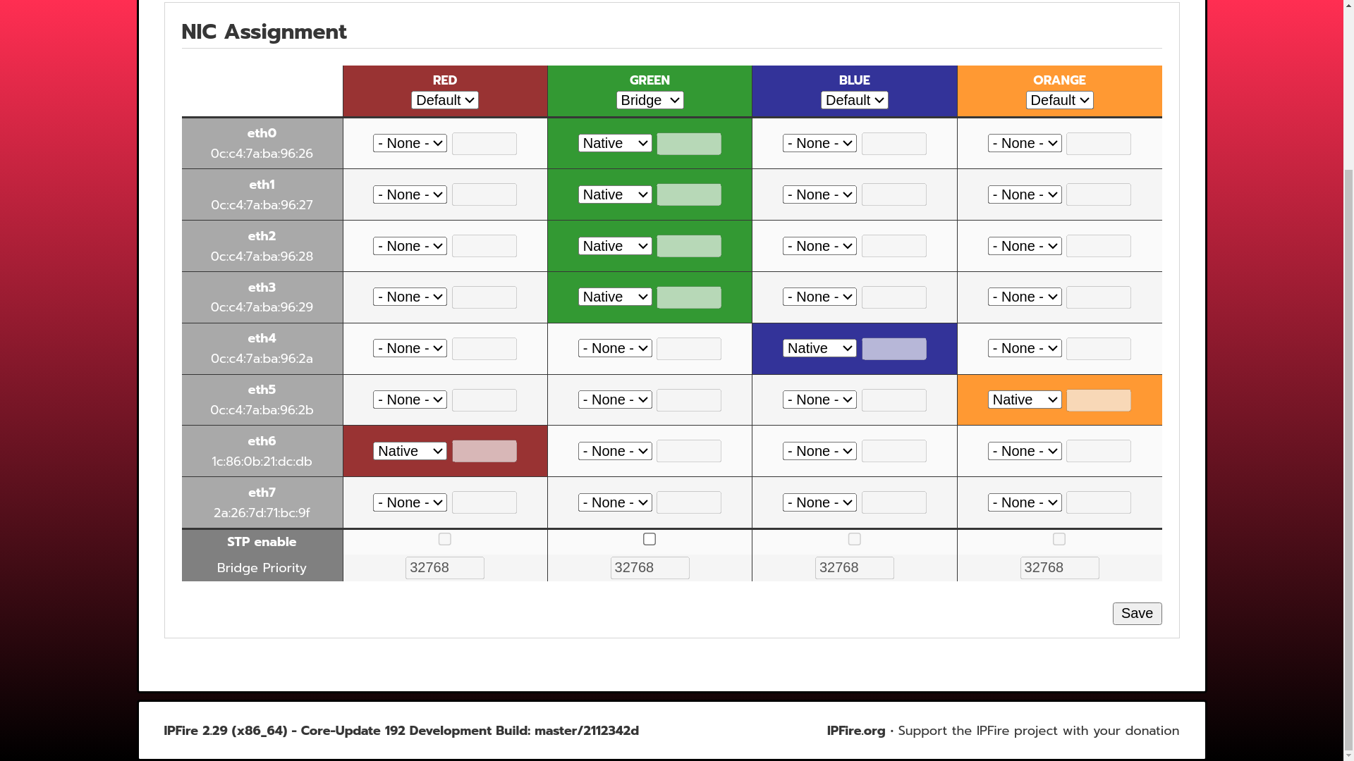Open the GREEN zone Bridge mode dropdown
This screenshot has height=761, width=1354.
click(x=649, y=100)
